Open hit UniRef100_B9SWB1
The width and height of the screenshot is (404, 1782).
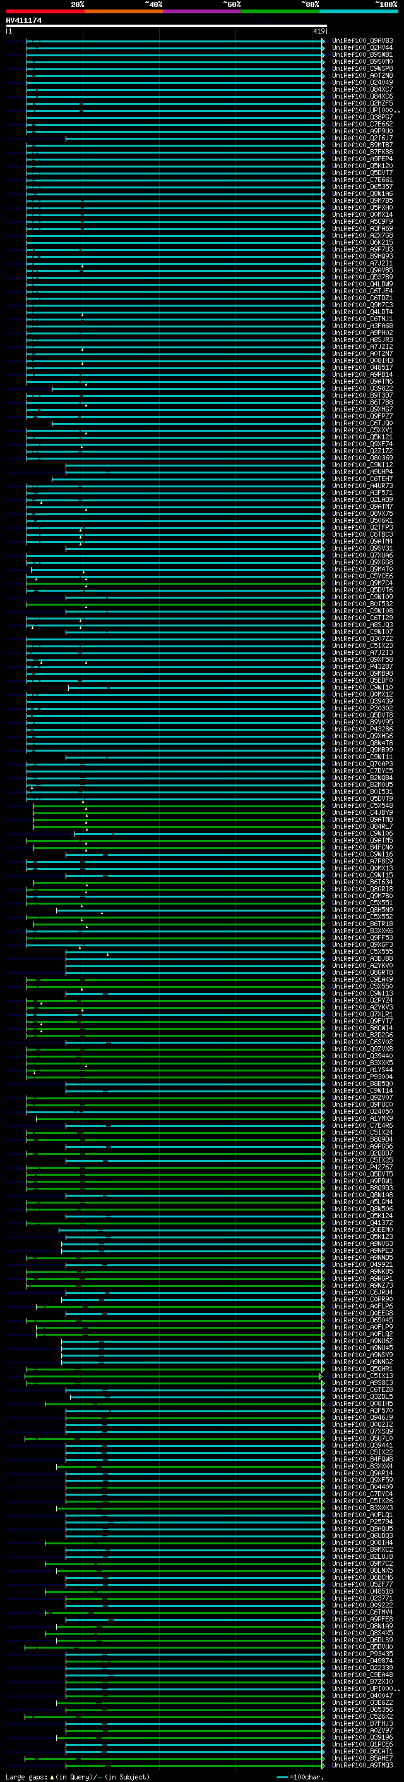362,54
